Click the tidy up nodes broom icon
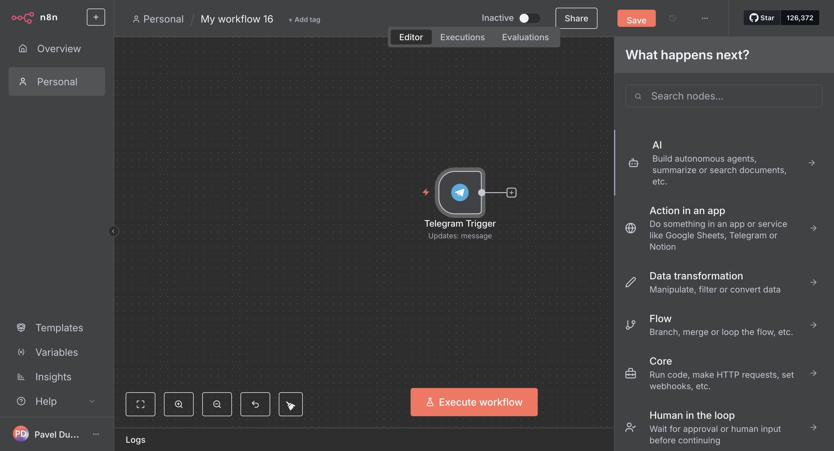The image size is (834, 451). 290,404
